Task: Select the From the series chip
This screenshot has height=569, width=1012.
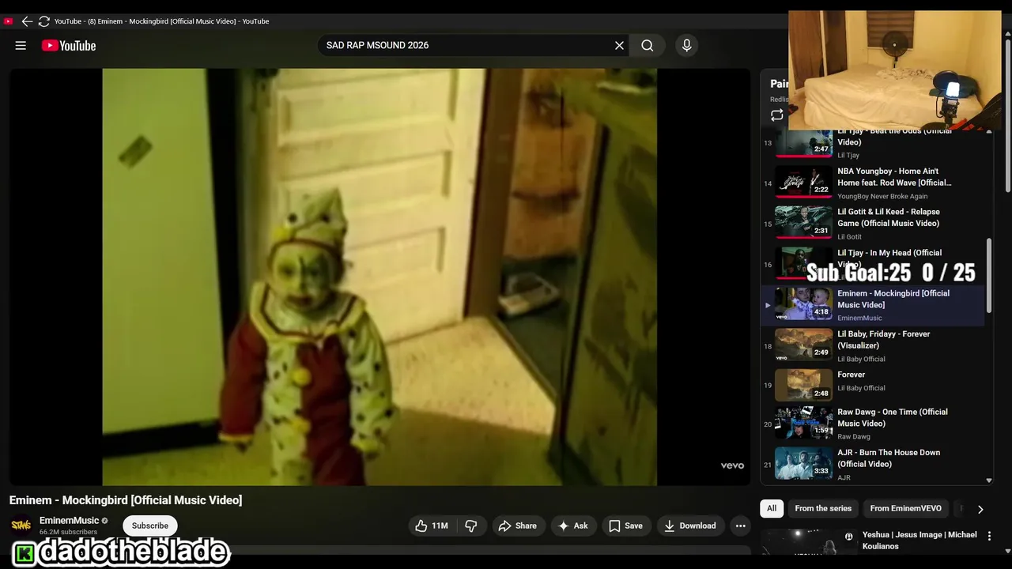Action: pyautogui.click(x=823, y=508)
